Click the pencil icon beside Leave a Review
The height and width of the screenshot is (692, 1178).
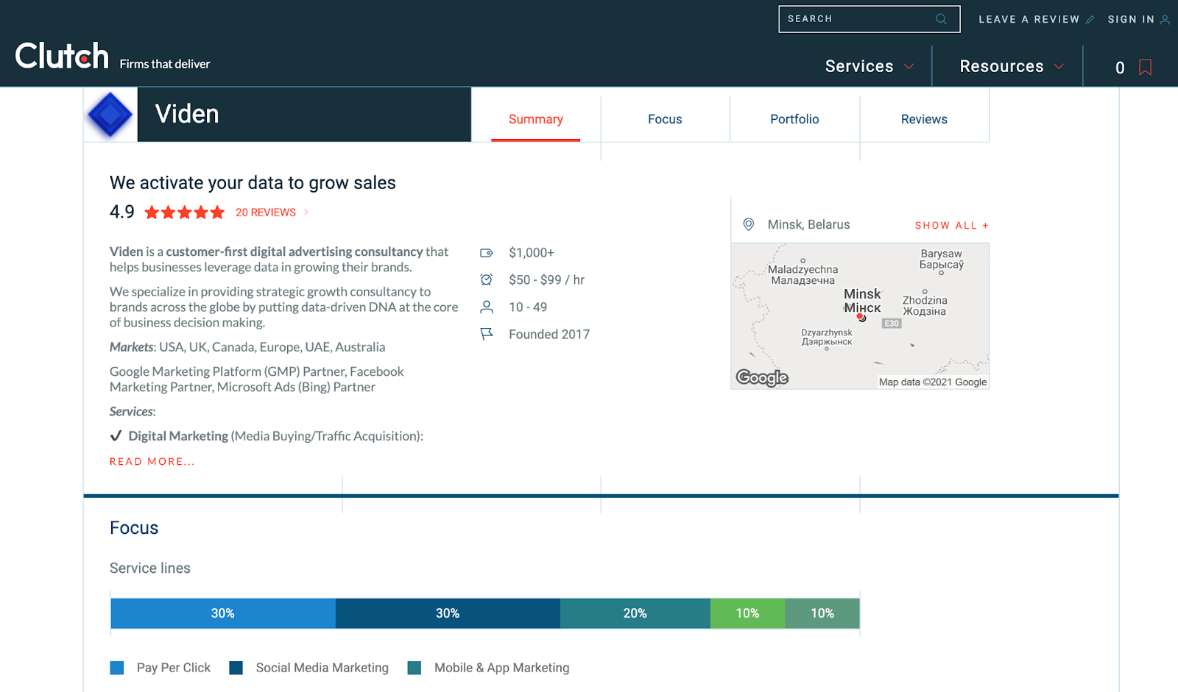(x=1090, y=20)
